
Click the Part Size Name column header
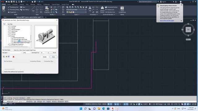pyautogui.click(x=8, y=61)
